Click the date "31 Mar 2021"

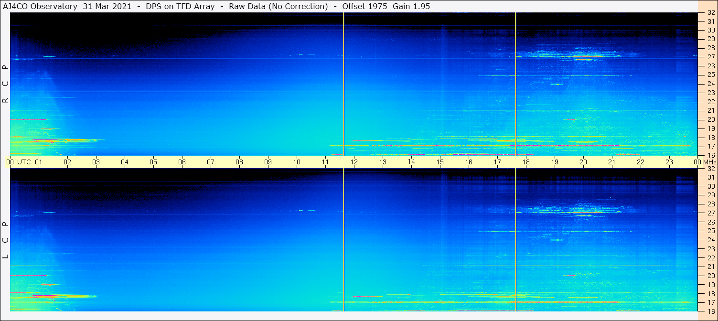[107, 6]
